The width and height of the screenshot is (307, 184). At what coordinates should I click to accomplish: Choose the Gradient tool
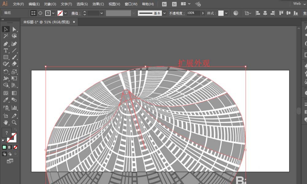[14, 93]
